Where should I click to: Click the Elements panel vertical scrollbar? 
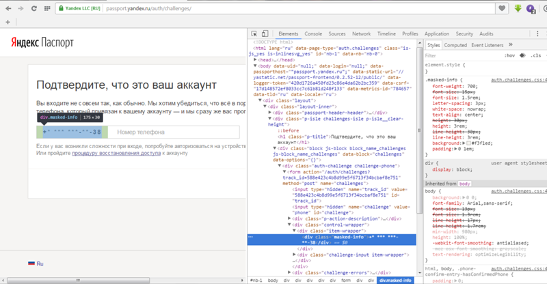419,130
